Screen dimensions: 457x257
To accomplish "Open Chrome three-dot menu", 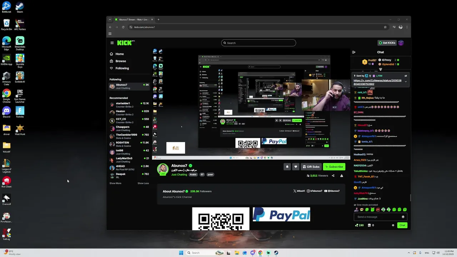I will pyautogui.click(x=407, y=27).
